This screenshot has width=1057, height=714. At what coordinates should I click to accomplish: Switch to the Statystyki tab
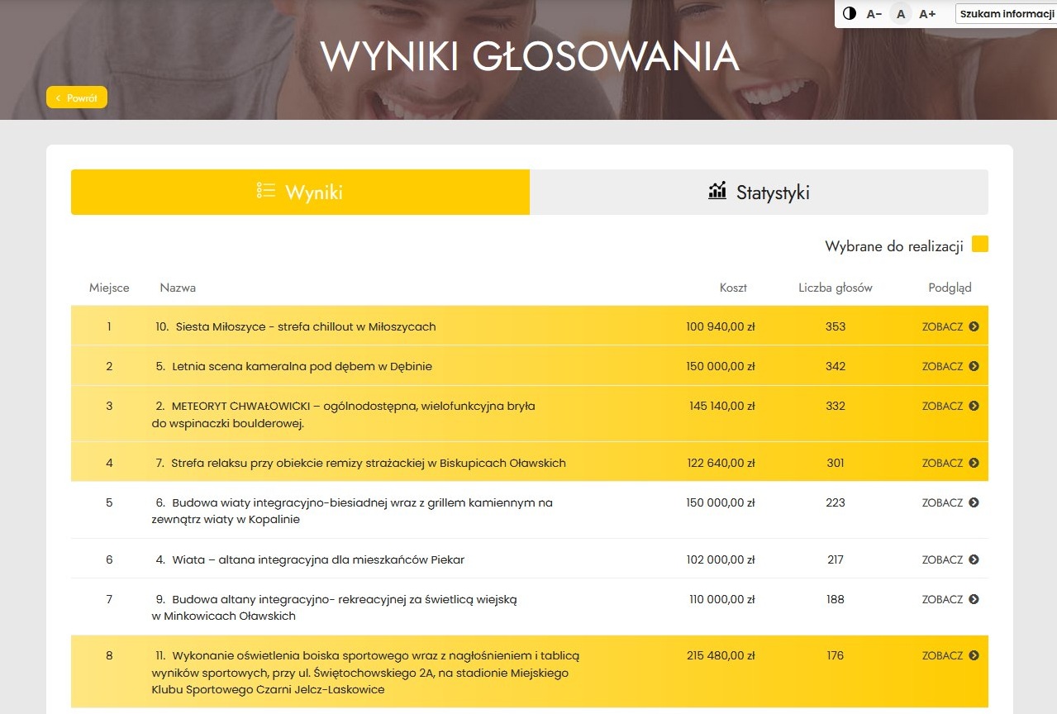point(759,193)
